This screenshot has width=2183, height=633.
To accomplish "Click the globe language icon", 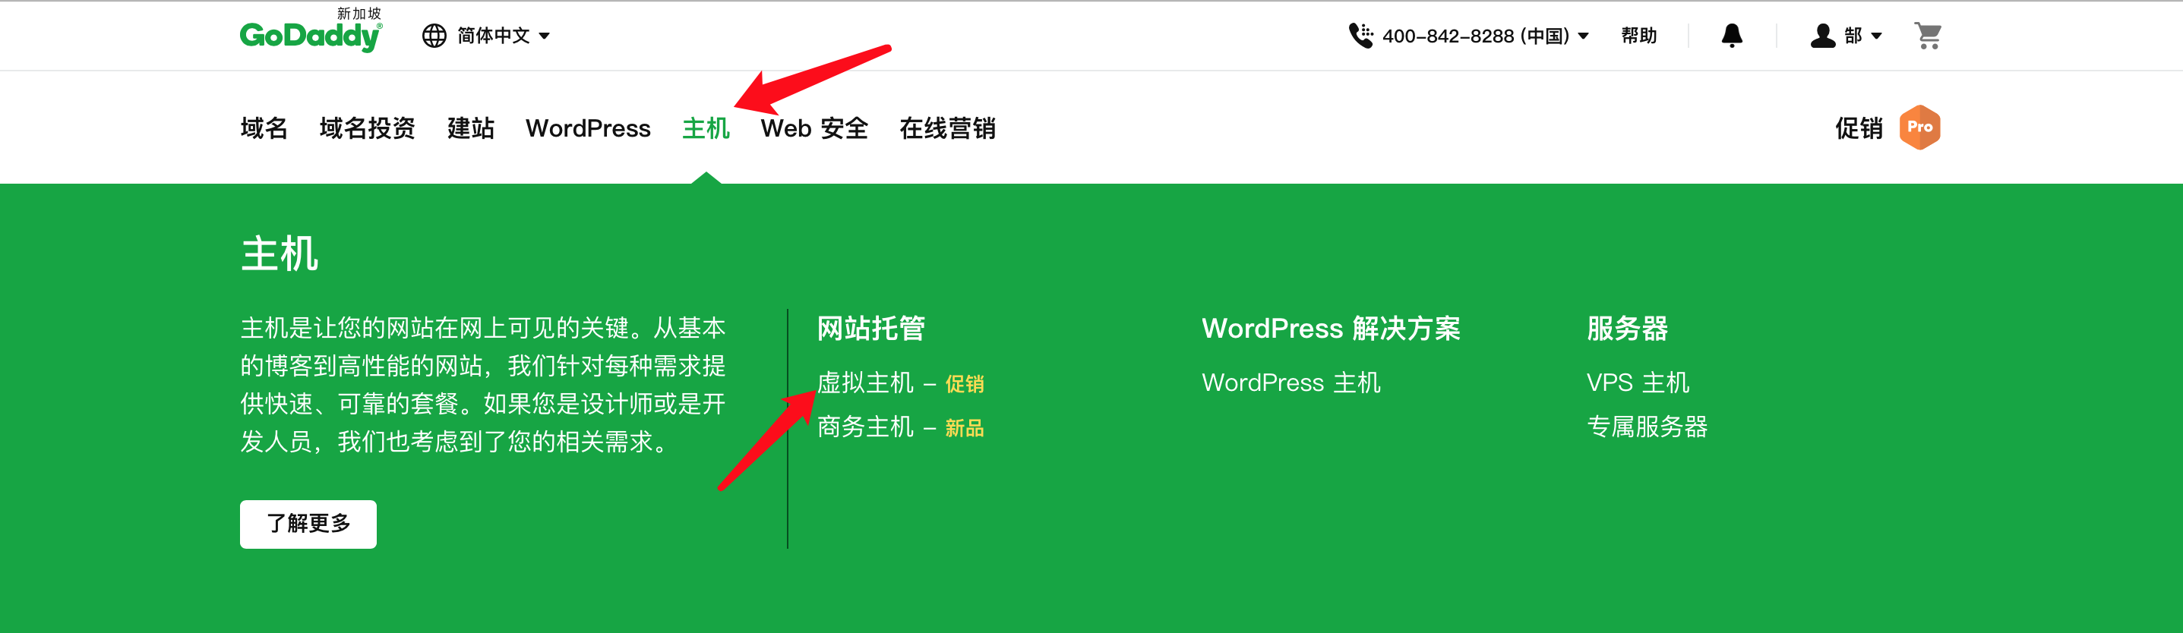I will point(434,36).
